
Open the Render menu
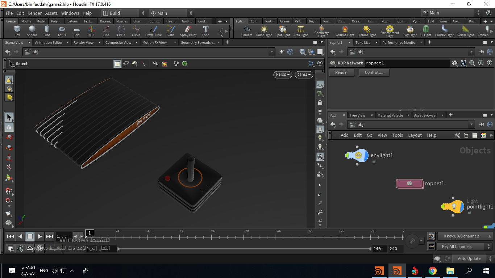[35, 13]
